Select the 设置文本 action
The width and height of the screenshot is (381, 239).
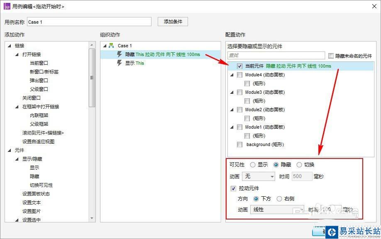[32, 202]
